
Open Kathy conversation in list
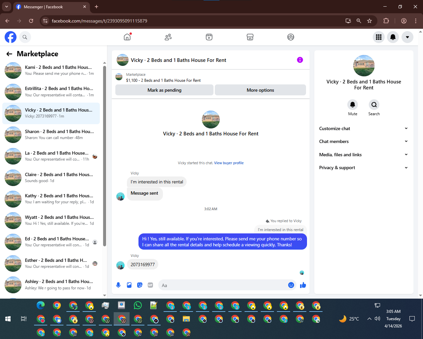[x=51, y=199]
